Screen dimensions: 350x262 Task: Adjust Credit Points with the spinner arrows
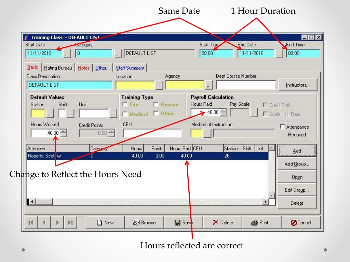(111, 133)
